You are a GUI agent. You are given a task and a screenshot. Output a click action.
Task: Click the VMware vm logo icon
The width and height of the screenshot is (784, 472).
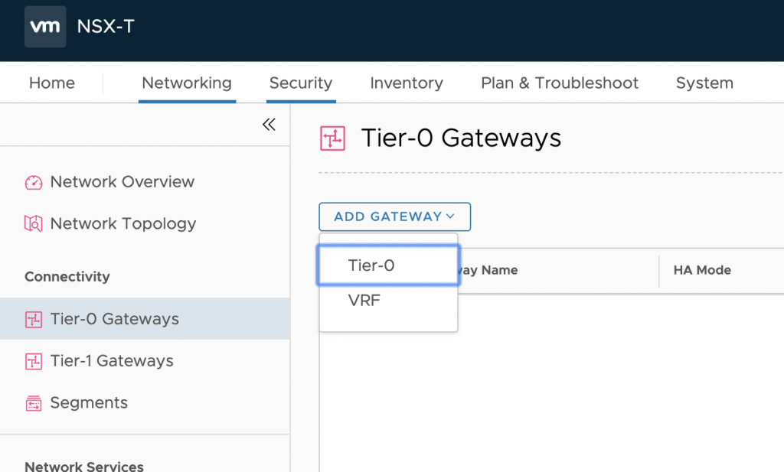[45, 27]
